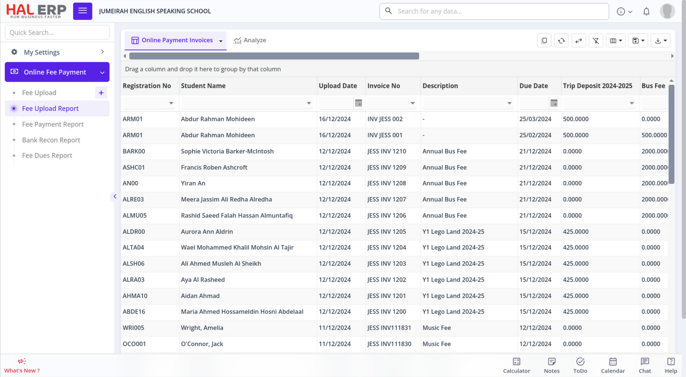Toggle the hamburger menu button

click(x=83, y=11)
